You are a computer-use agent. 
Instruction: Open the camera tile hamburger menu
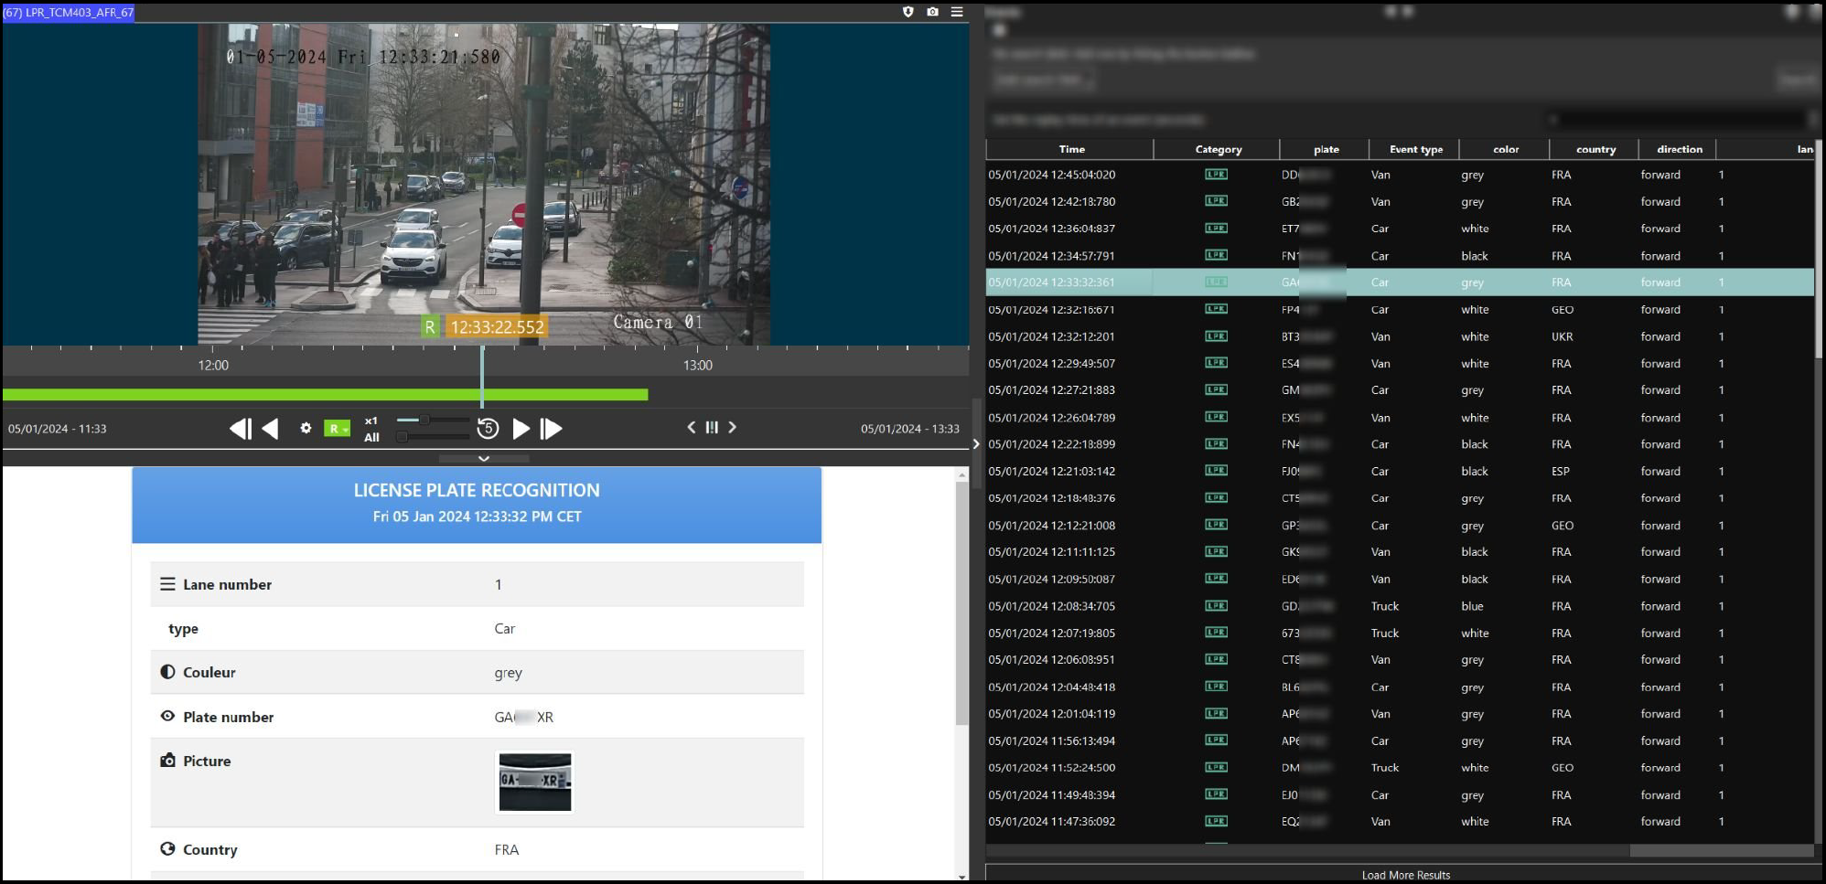point(957,12)
